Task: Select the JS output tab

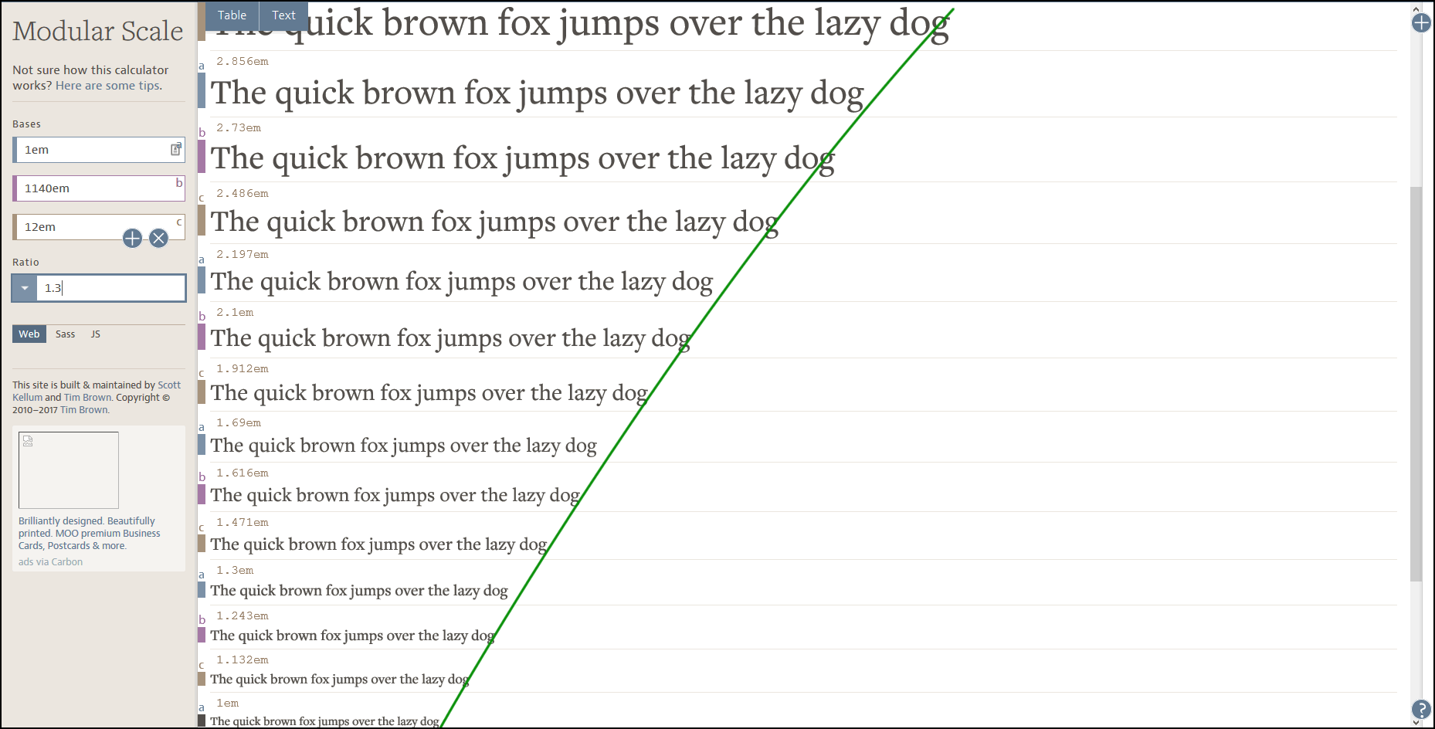Action: point(96,334)
